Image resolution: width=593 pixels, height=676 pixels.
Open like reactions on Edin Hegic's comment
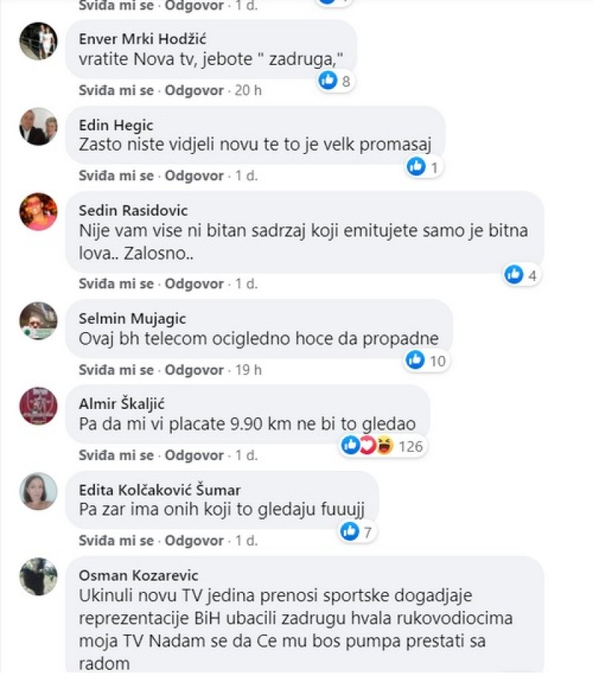point(425,167)
